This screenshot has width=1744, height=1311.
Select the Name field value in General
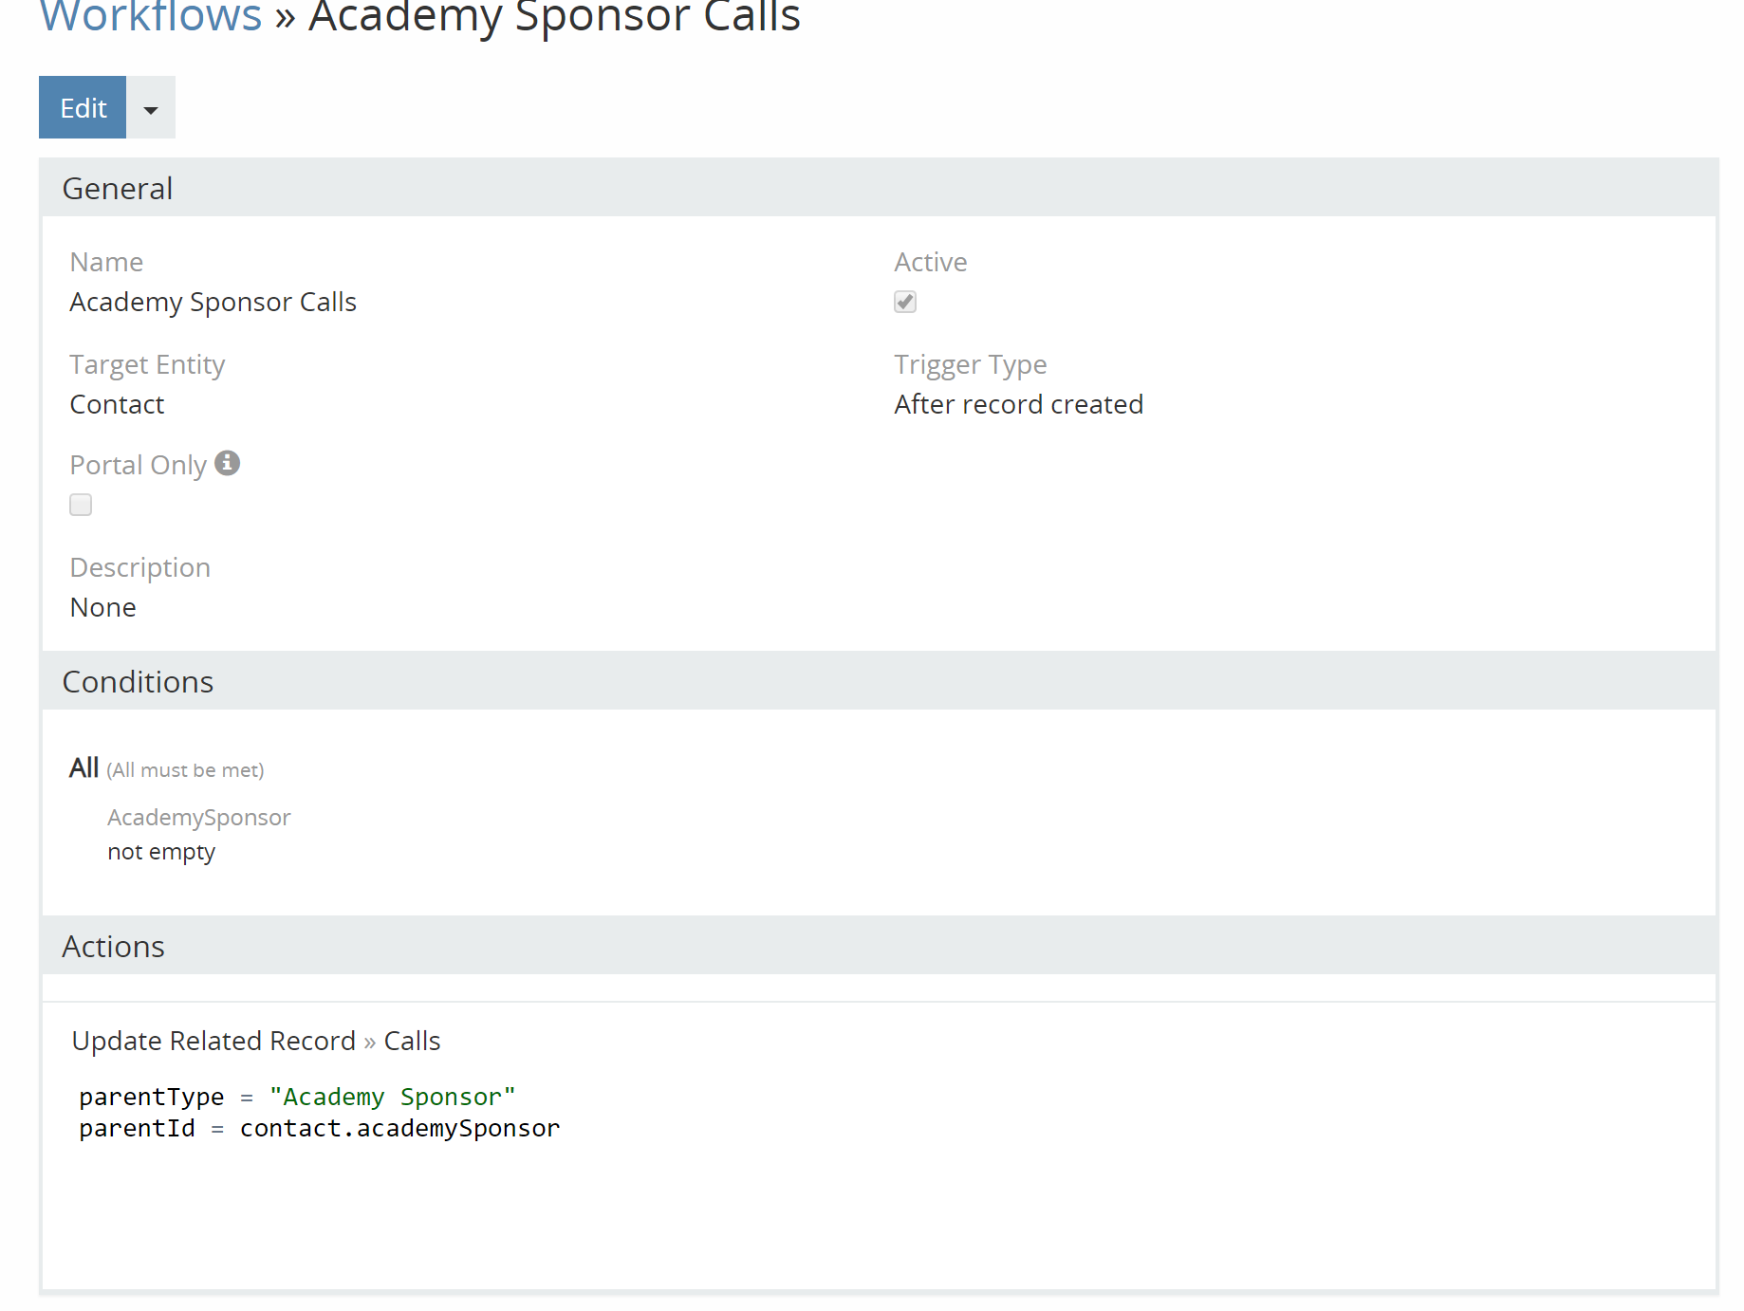(x=213, y=302)
